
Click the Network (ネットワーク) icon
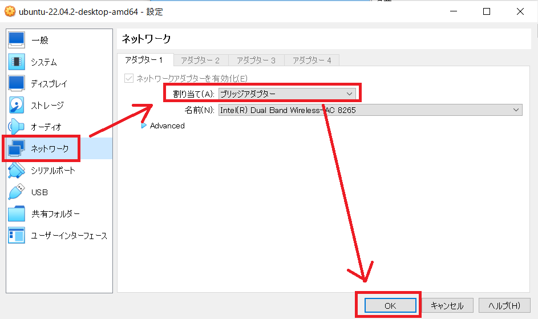point(17,148)
